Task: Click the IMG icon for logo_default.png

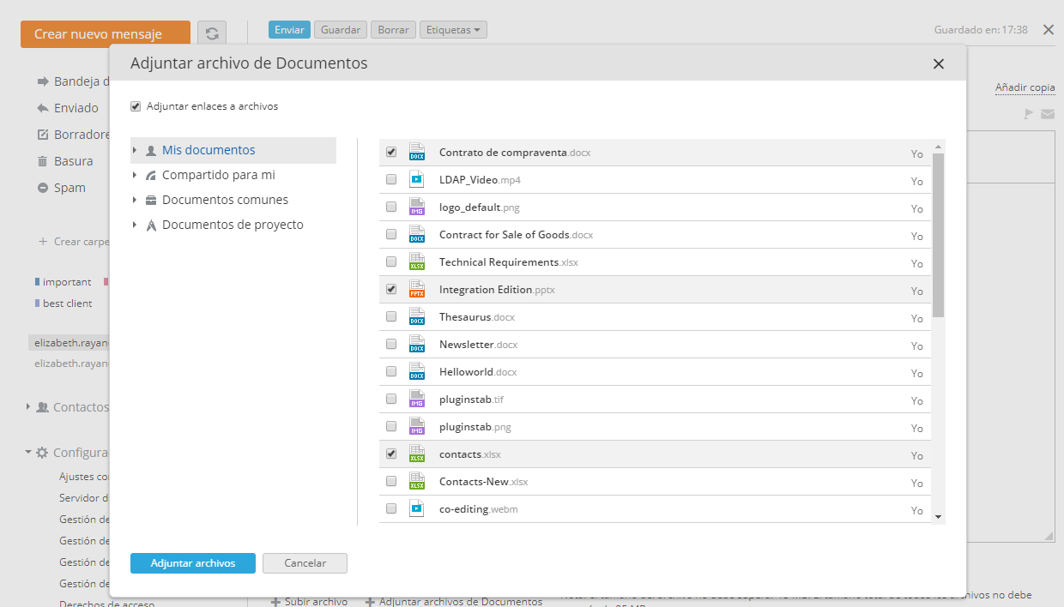Action: click(417, 207)
